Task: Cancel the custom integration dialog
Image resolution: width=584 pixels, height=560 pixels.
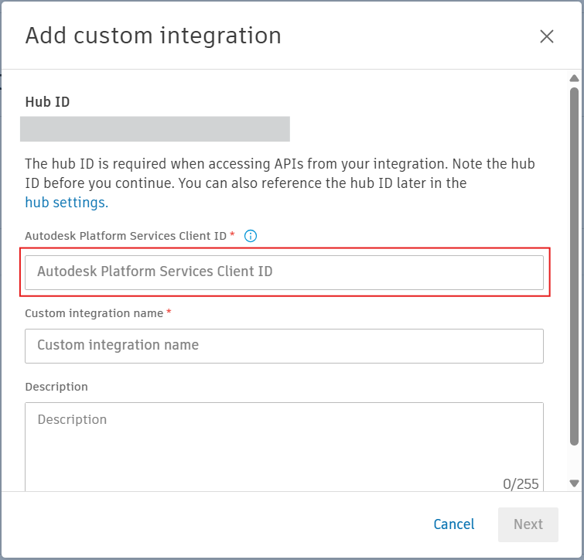Action: pos(453,524)
